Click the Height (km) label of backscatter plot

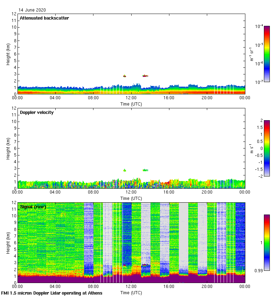point(8,54)
